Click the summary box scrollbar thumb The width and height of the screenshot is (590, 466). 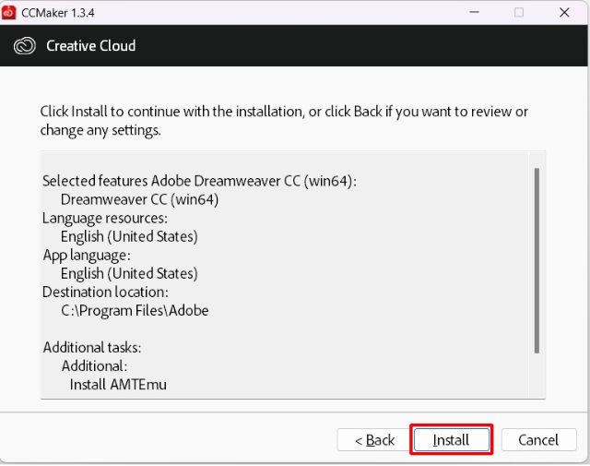tap(537, 261)
